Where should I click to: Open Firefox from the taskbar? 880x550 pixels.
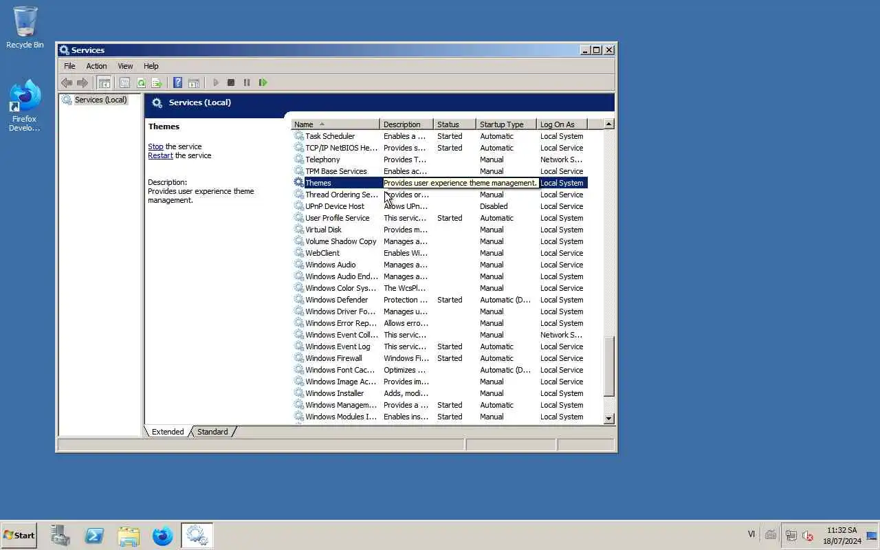click(x=162, y=535)
